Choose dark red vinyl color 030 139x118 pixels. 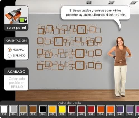82,111
